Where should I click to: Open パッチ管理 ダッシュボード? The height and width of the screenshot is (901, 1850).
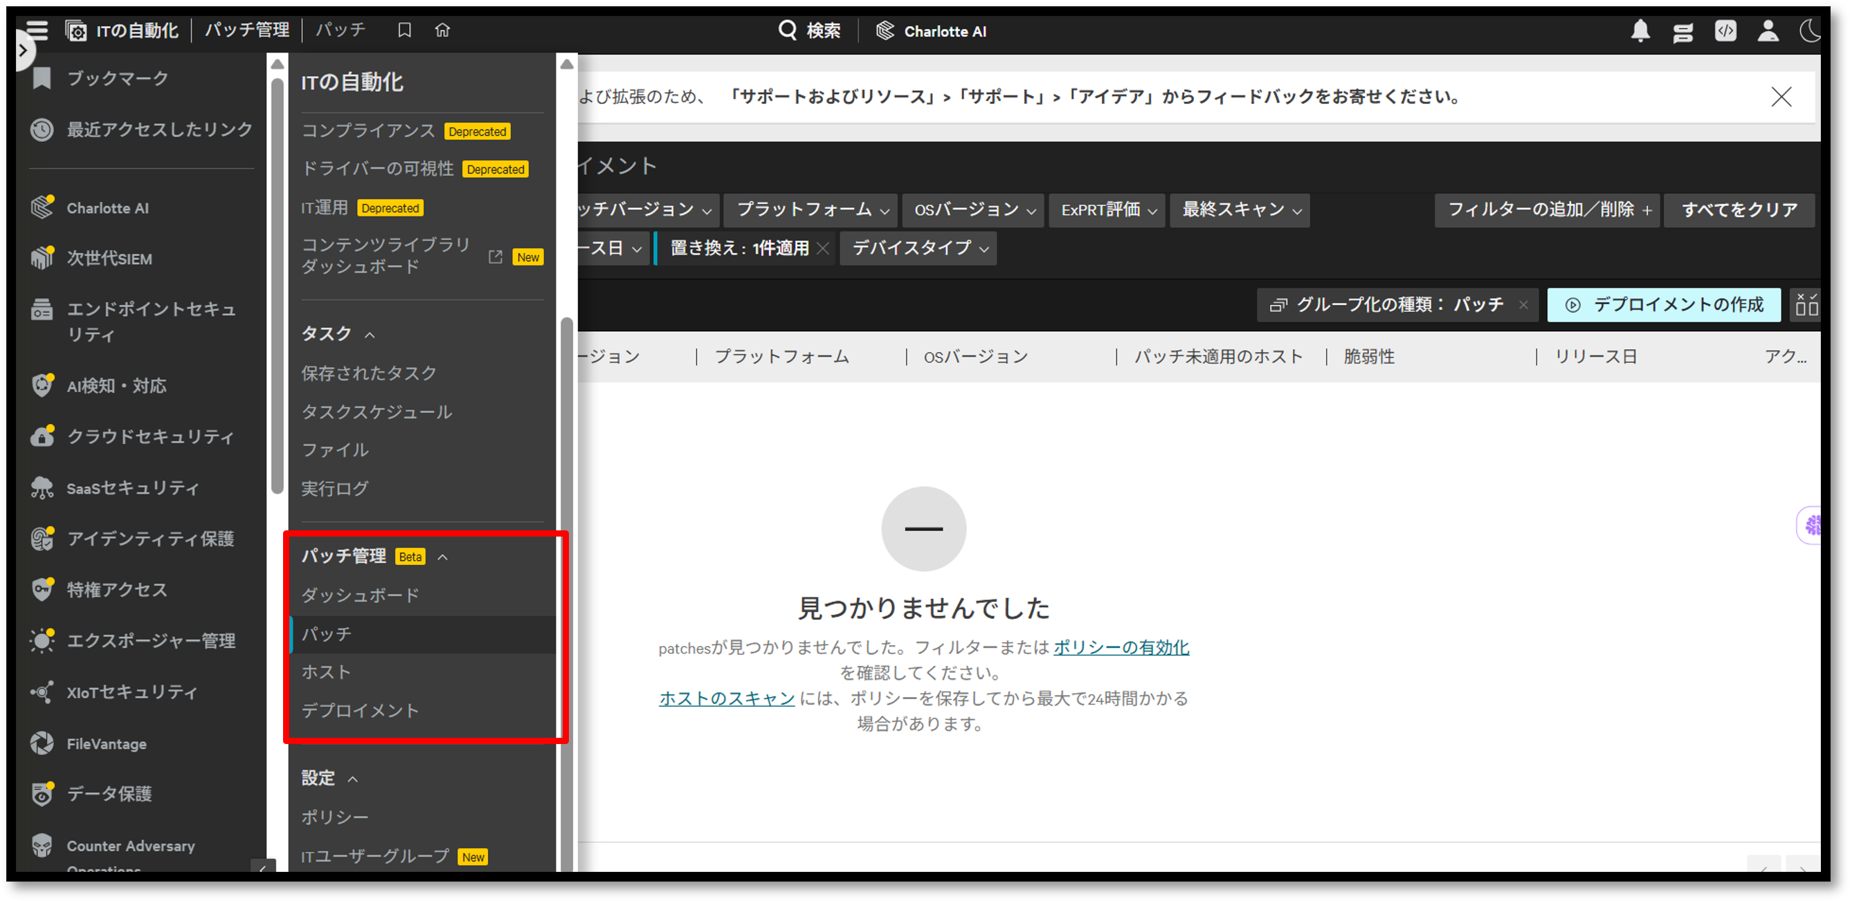[x=360, y=595]
